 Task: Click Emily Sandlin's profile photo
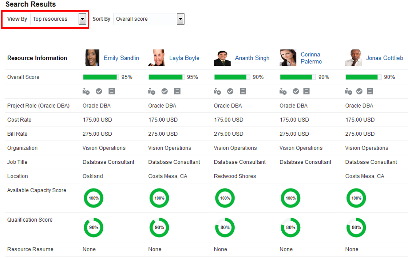point(92,58)
